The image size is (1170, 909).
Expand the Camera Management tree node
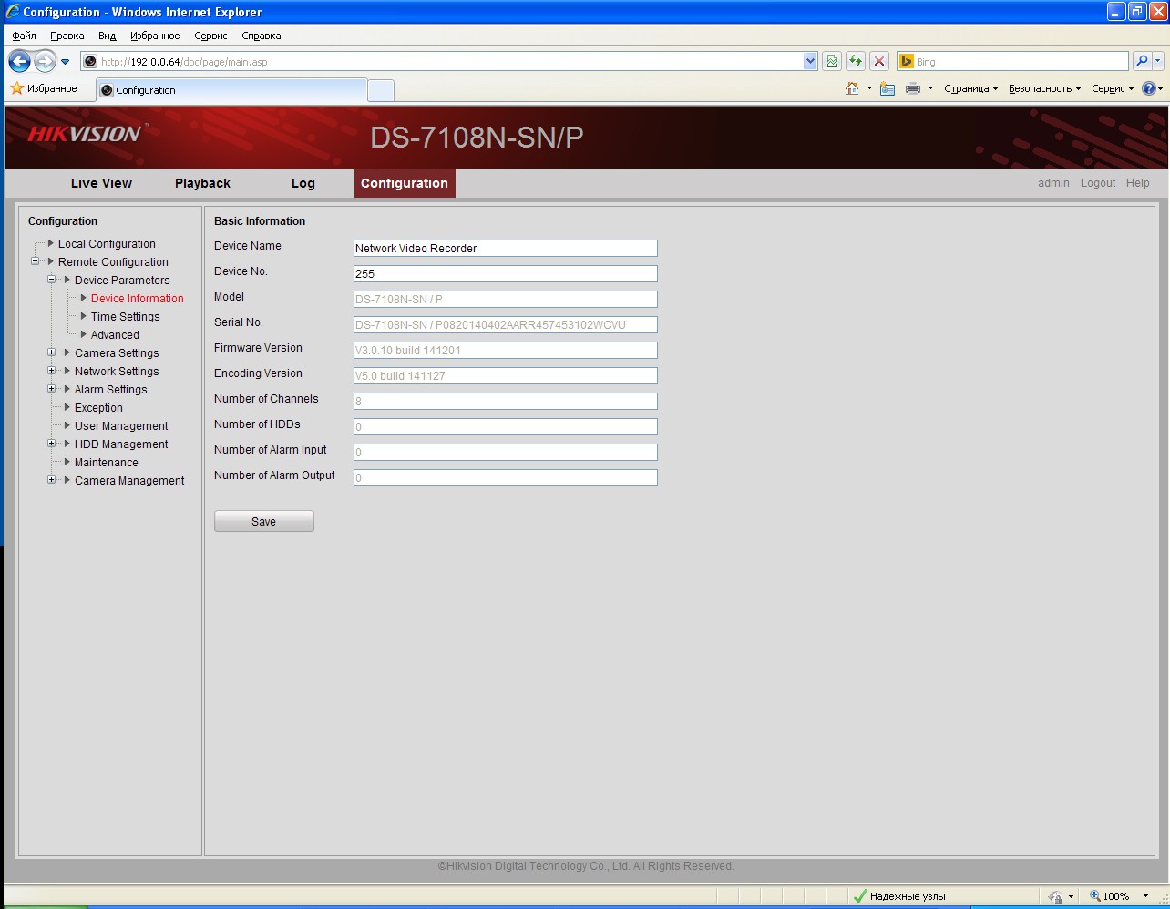[52, 480]
